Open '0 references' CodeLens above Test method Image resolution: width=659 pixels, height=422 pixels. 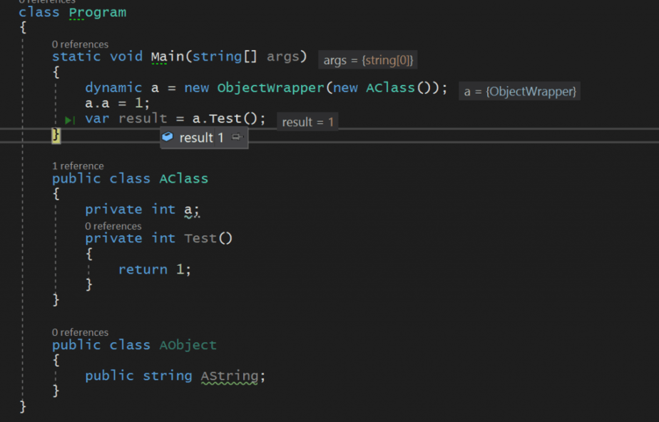coord(113,226)
